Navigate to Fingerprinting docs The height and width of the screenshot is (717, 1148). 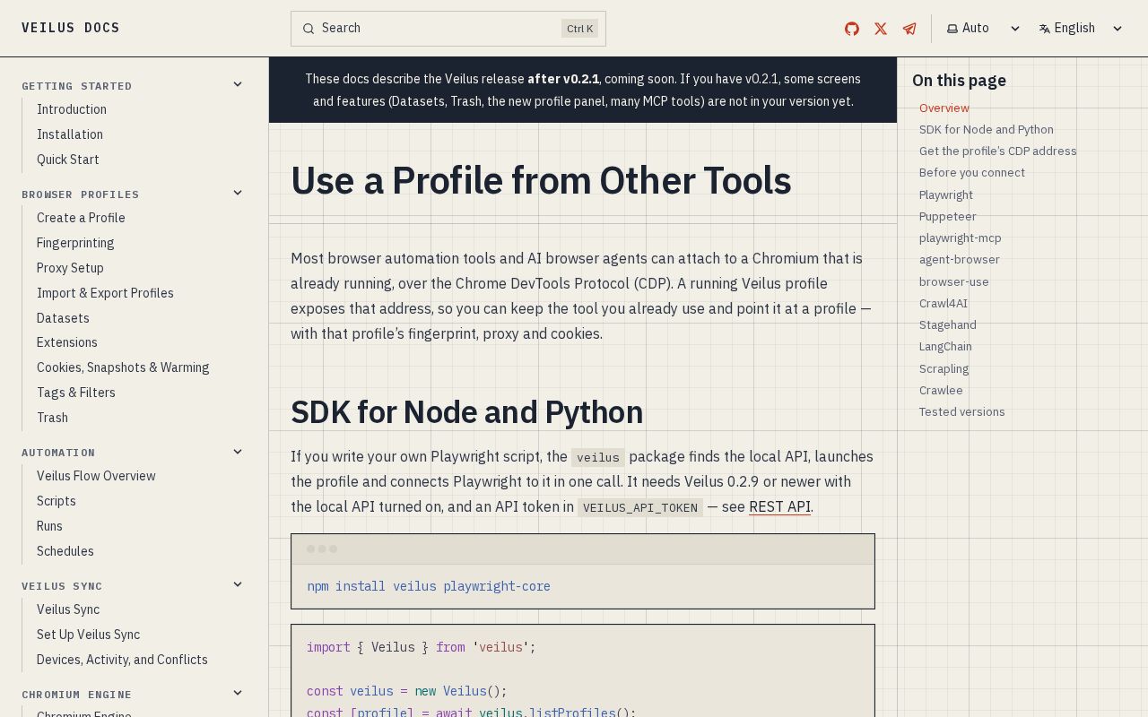[75, 243]
